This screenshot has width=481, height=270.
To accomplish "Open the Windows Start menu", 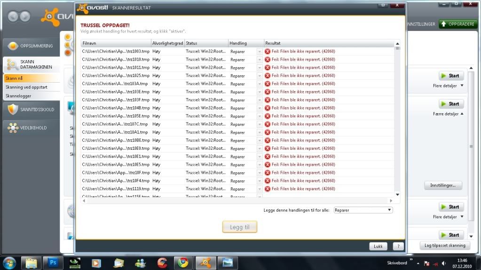I will pyautogui.click(x=10, y=262).
